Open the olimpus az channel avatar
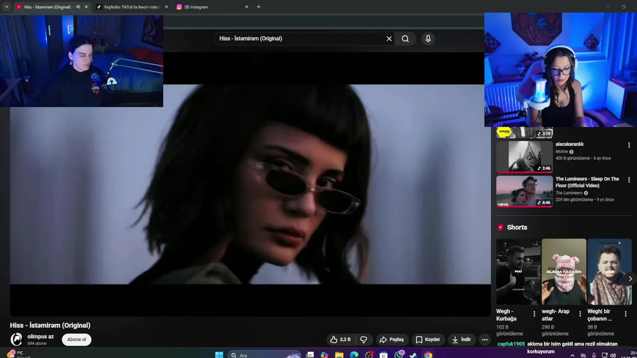The width and height of the screenshot is (637, 358). (17, 339)
